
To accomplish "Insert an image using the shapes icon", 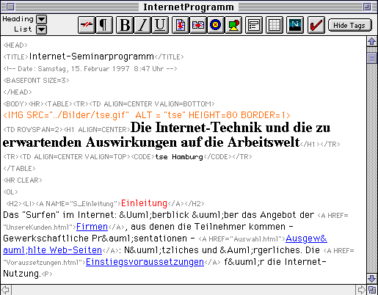I will click(x=233, y=25).
